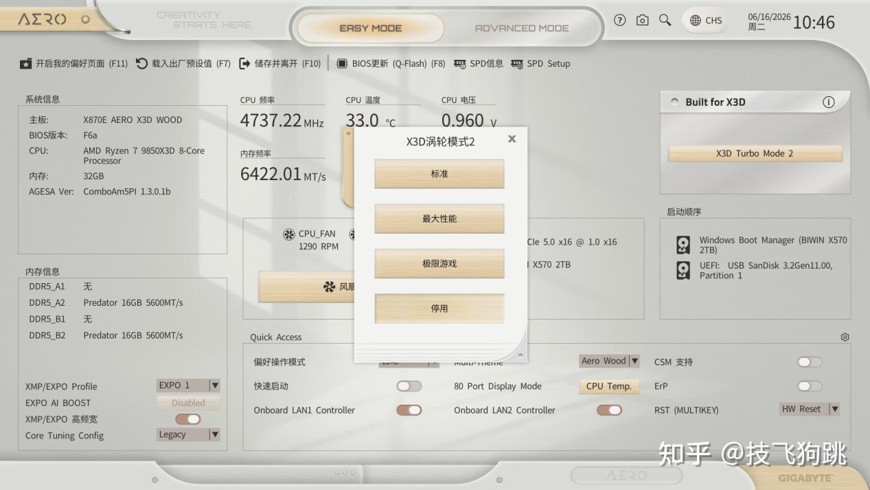
Task: Switch to Advanced Mode tab
Action: coord(522,28)
